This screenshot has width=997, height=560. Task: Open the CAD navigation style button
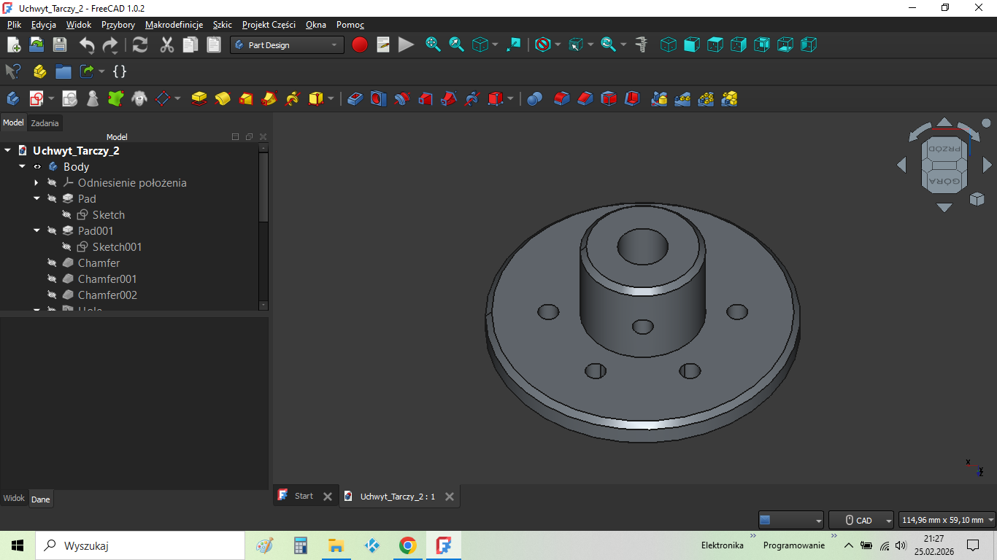pos(861,520)
